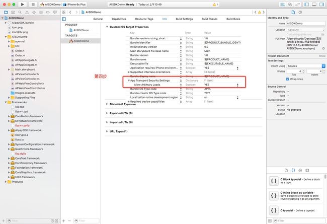Run the project with the Play button
This screenshot has height=224, width=327.
click(x=22, y=5)
